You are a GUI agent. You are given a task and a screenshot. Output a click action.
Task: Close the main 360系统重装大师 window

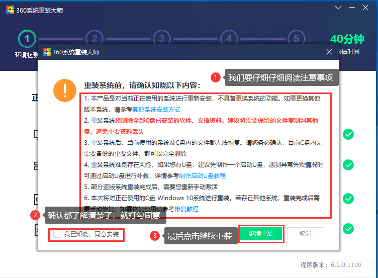[365, 8]
